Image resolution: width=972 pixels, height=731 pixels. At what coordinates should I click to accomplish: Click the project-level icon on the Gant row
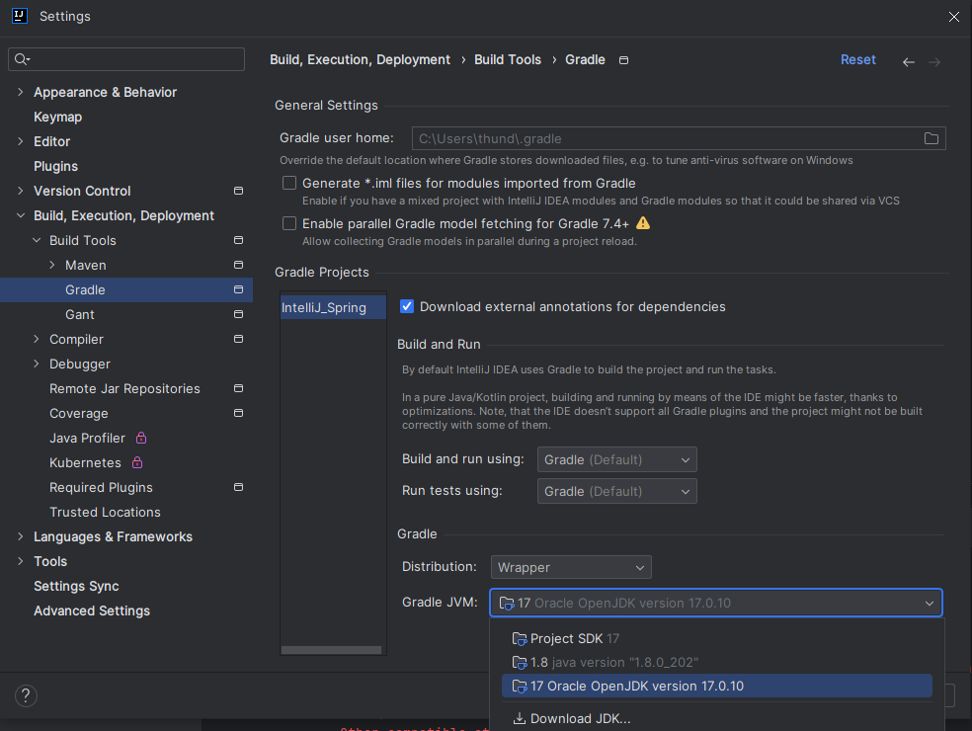(238, 314)
